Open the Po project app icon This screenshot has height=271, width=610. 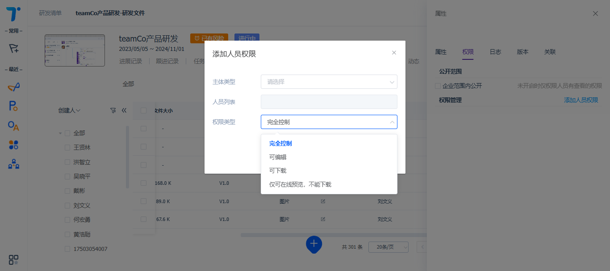pyautogui.click(x=13, y=106)
